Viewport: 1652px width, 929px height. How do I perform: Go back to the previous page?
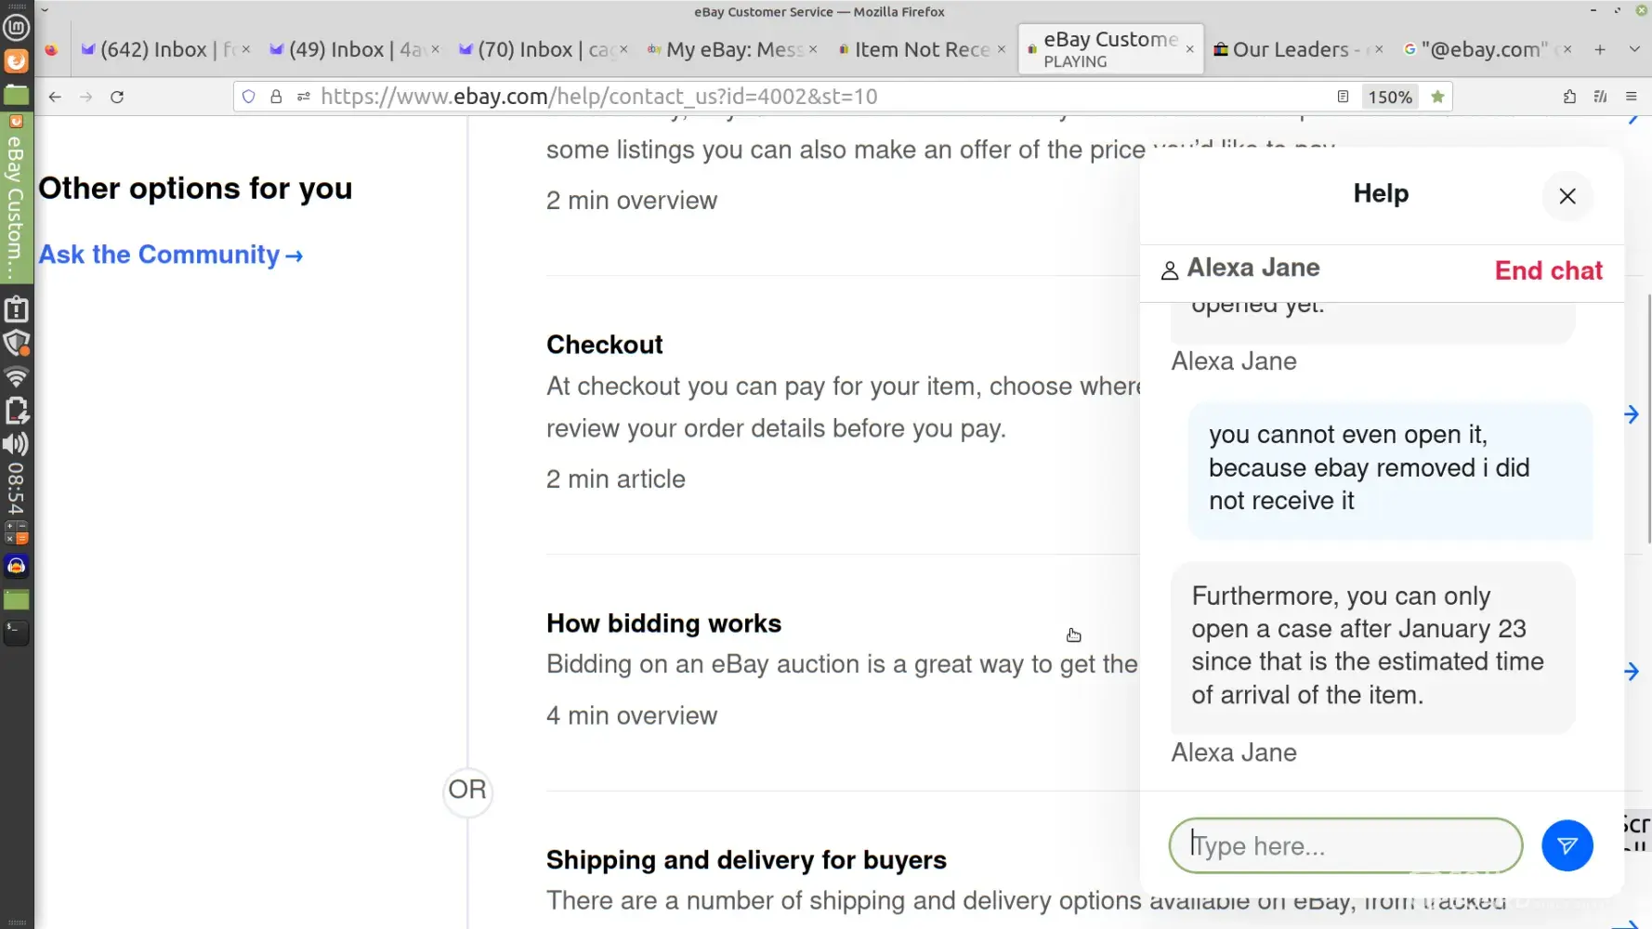click(55, 97)
